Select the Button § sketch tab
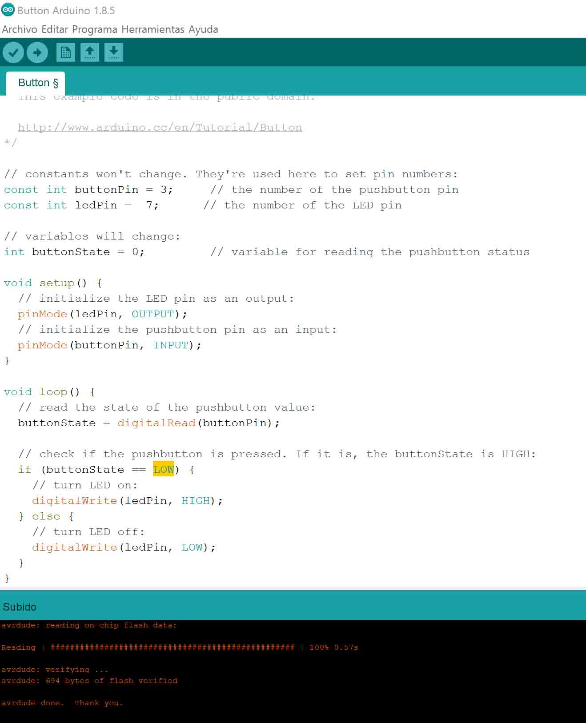 coord(36,83)
